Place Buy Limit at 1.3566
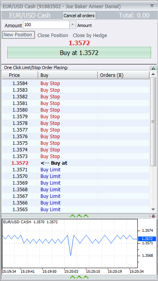Screen dimensions: 158x281 (x=51, y=203)
